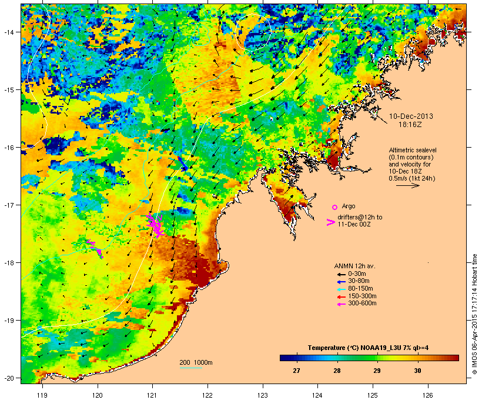
Task: Click the longitude axis label 120
Action: pyautogui.click(x=98, y=395)
